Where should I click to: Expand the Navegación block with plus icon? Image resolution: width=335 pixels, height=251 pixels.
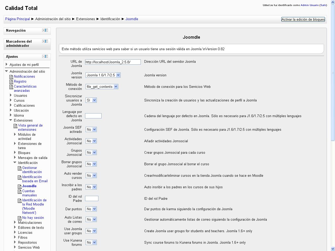44,30
